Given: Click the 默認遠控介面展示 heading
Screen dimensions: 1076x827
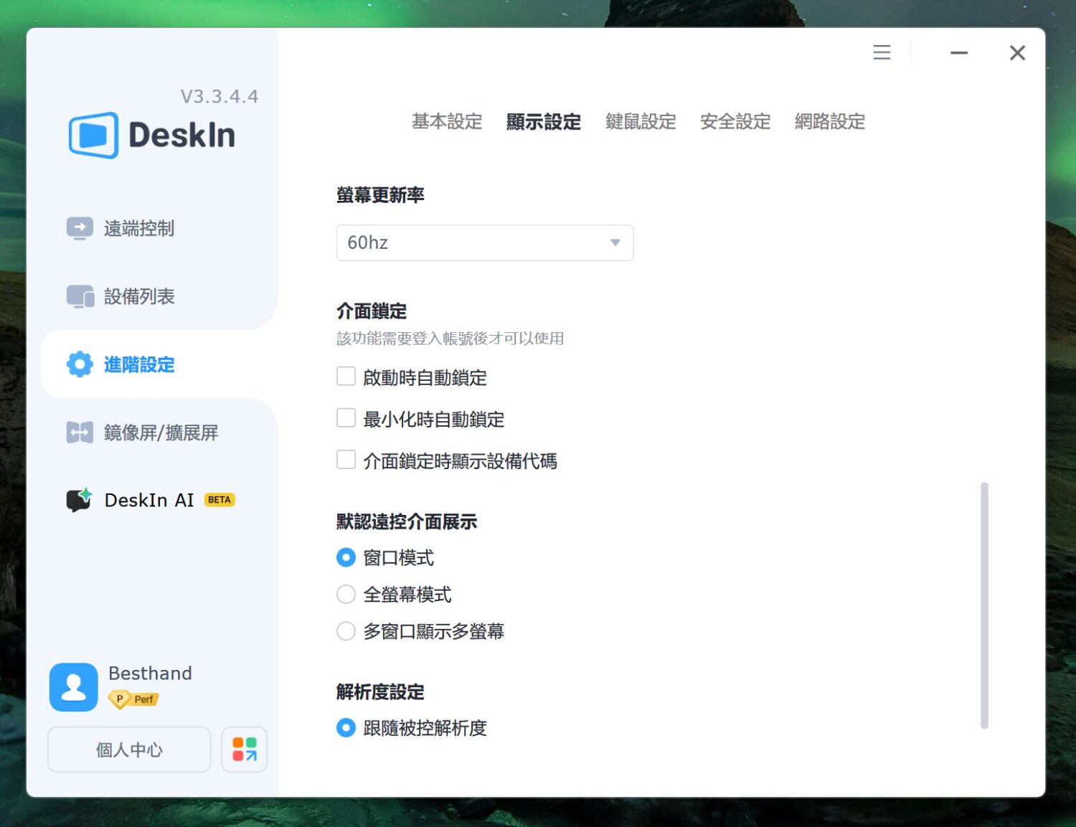Looking at the screenshot, I should (x=407, y=521).
